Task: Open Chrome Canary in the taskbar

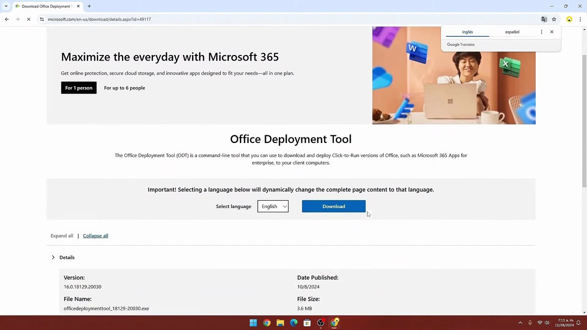Action: tap(334, 323)
